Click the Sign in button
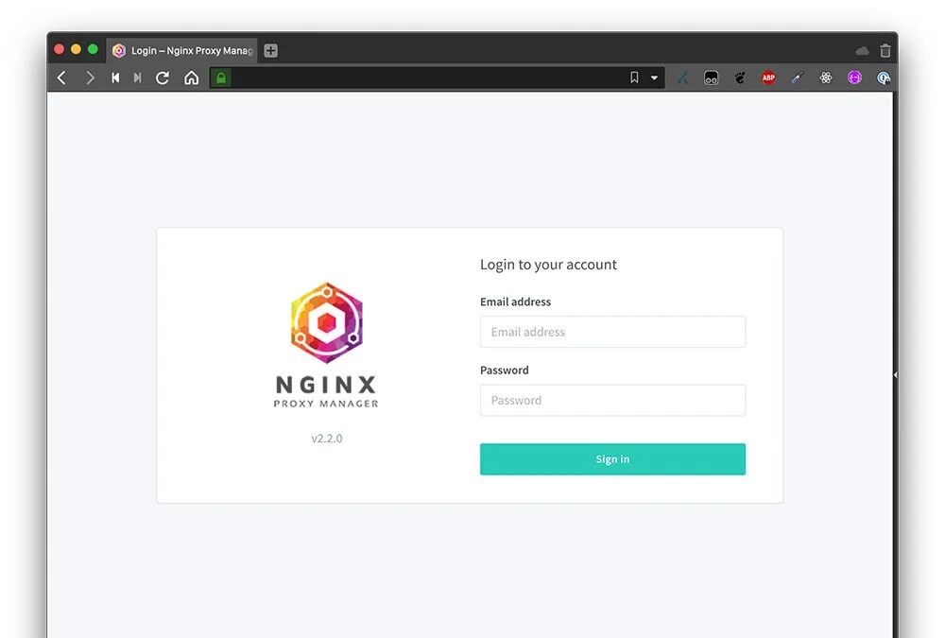The image size is (945, 638). [x=612, y=459]
